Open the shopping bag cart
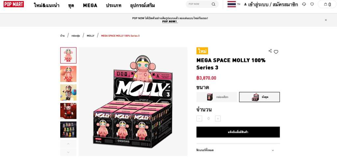This screenshot has width=337, height=157. (x=327, y=4)
